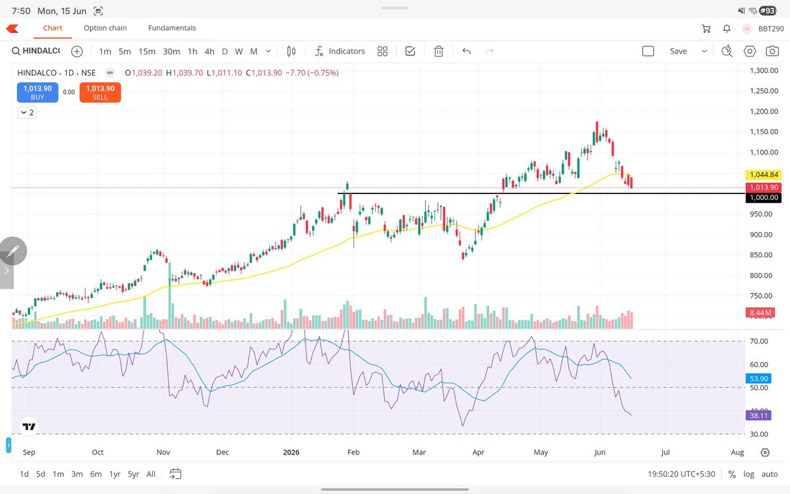This screenshot has height=494, width=790.
Task: Set date range to 5d
Action: coord(41,474)
